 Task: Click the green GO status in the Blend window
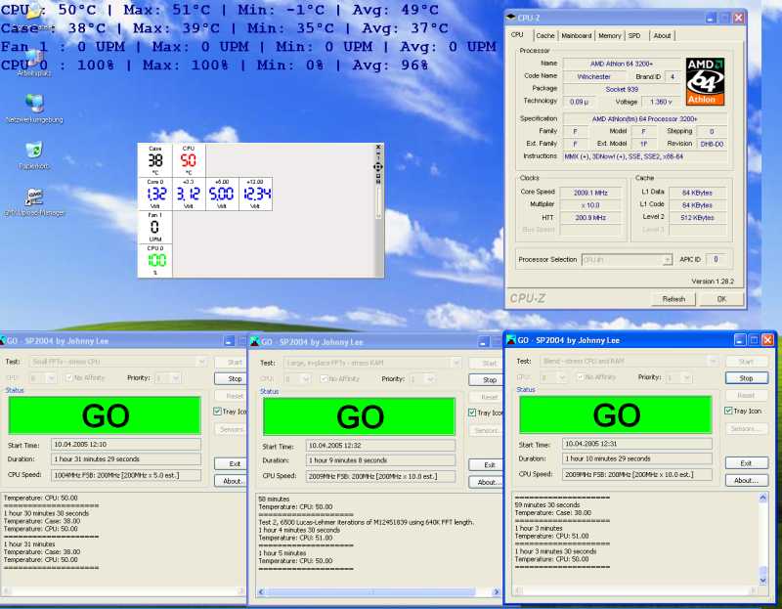616,415
